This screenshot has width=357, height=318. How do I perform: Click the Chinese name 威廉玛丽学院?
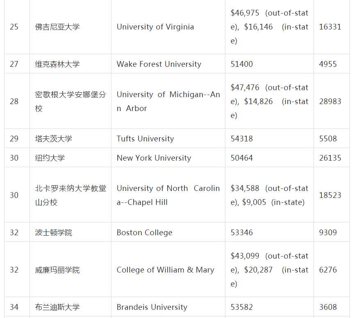[57, 270]
